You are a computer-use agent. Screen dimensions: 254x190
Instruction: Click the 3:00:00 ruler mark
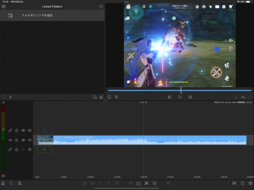pos(197,177)
